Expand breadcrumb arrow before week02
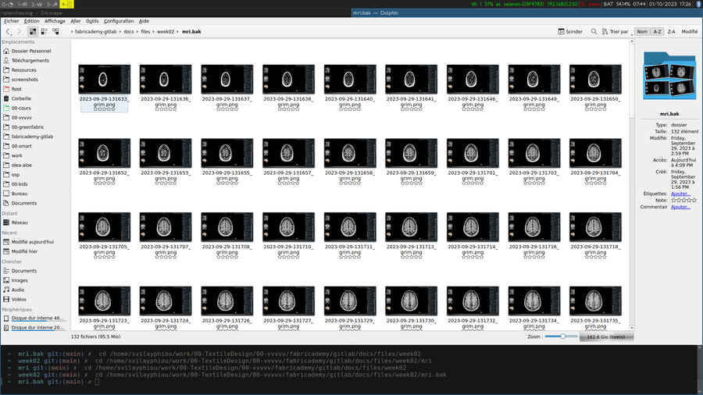This screenshot has width=703, height=395. tap(154, 32)
